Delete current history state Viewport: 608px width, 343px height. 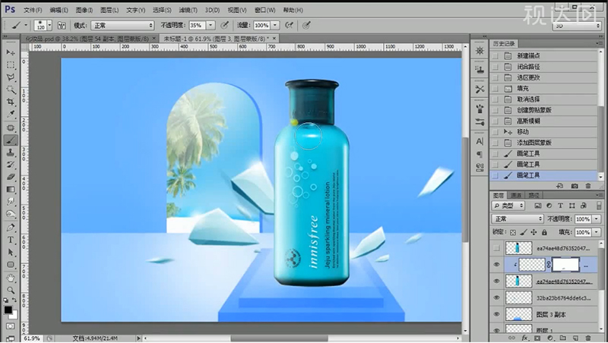coord(587,186)
